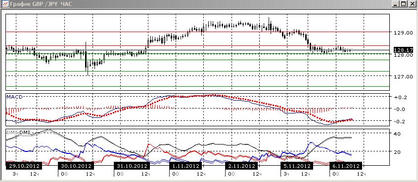The width and height of the screenshot is (418, 182).
Task: Select the 2.11.2012 date marker
Action: 241,166
